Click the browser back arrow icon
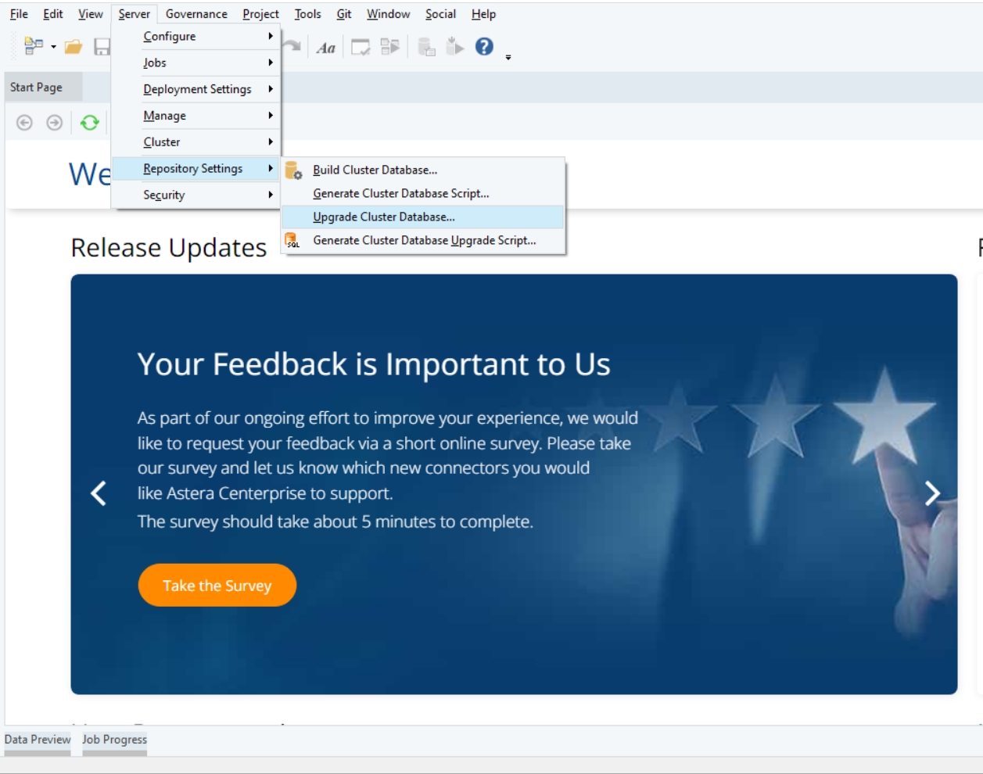Viewport: 983px width, 774px height. pyautogui.click(x=24, y=122)
